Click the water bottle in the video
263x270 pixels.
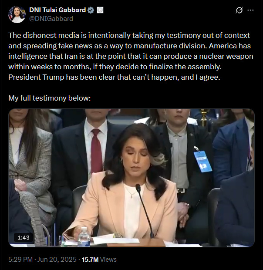point(84,237)
